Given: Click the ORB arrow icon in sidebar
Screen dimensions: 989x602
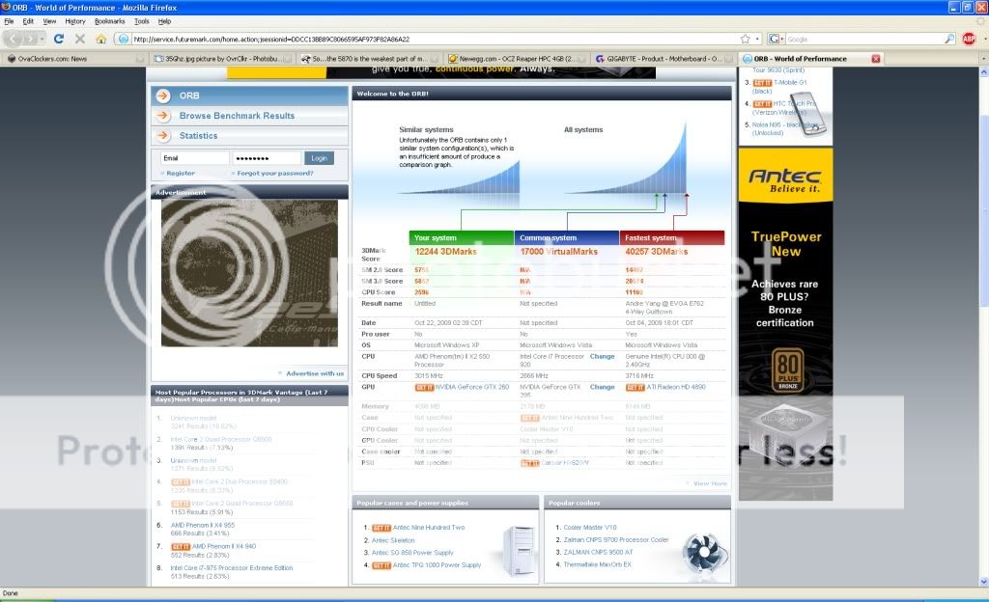Looking at the screenshot, I should click(162, 96).
